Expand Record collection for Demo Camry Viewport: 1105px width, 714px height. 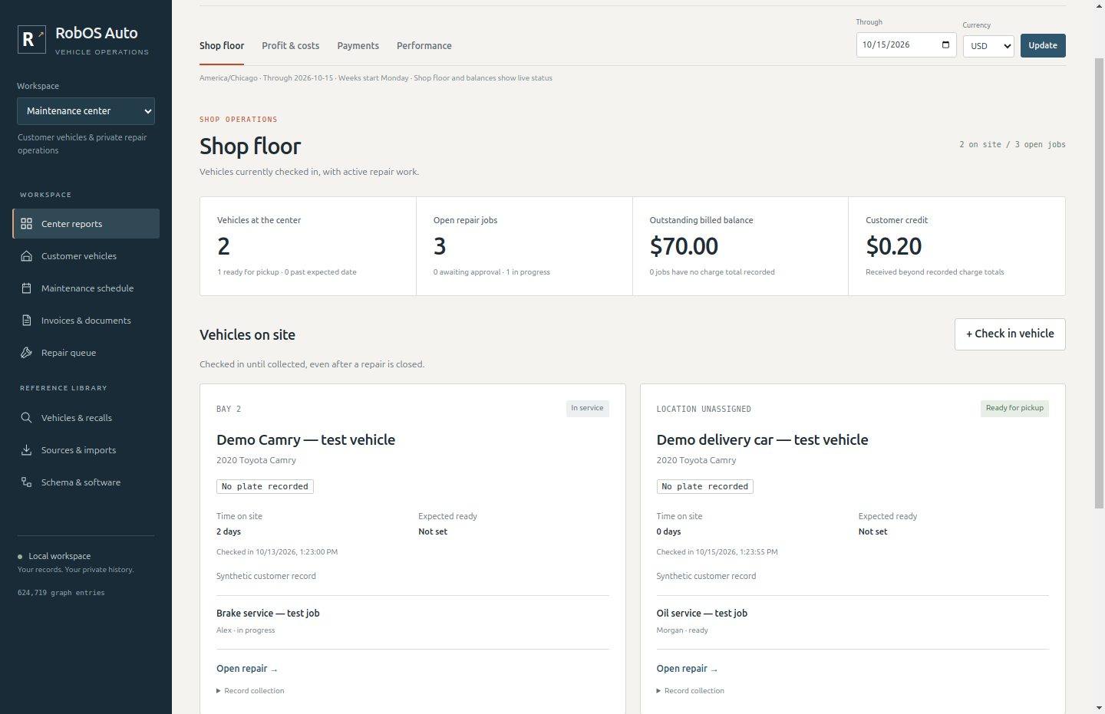click(x=250, y=691)
